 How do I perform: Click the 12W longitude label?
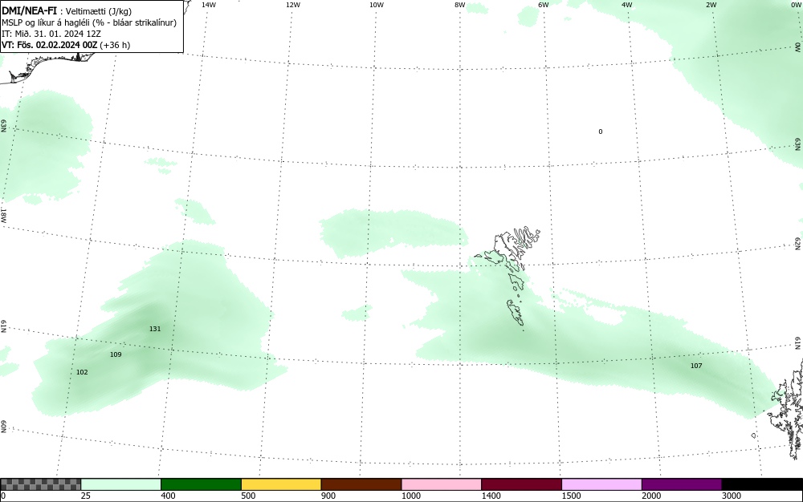coord(292,5)
